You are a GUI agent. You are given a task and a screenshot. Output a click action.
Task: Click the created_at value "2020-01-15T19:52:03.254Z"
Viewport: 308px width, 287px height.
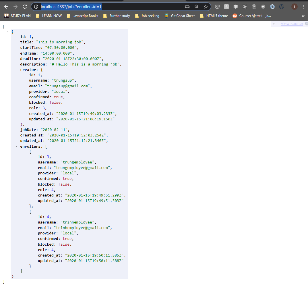click(76, 135)
